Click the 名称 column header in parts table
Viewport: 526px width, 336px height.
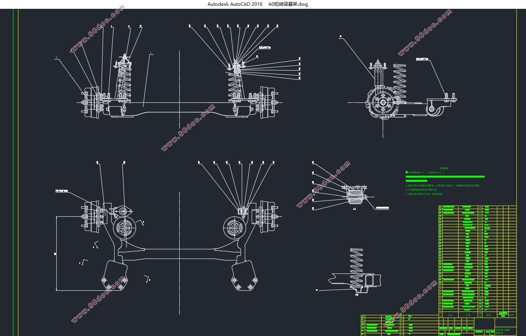[468, 315]
